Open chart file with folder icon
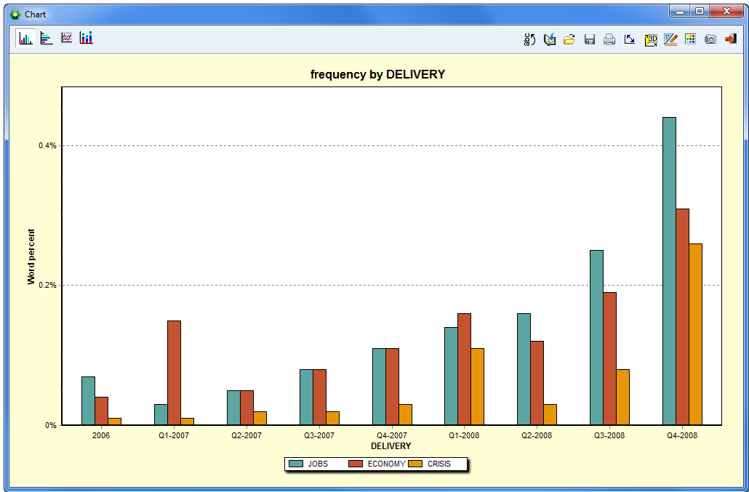Viewport: 749px width, 492px height. point(569,39)
